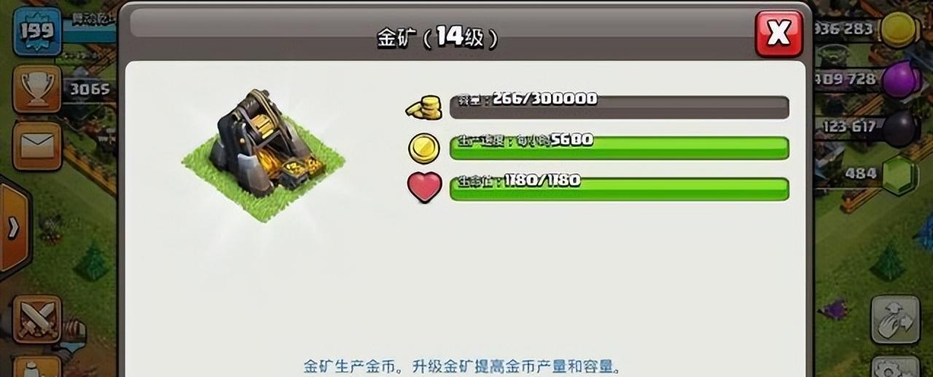This screenshot has width=933, height=377.
Task: Tap the hand gesture button bottom right
Action: click(x=895, y=320)
